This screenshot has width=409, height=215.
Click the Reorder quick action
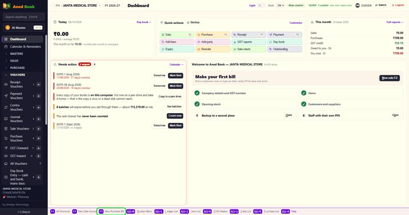coord(213,49)
